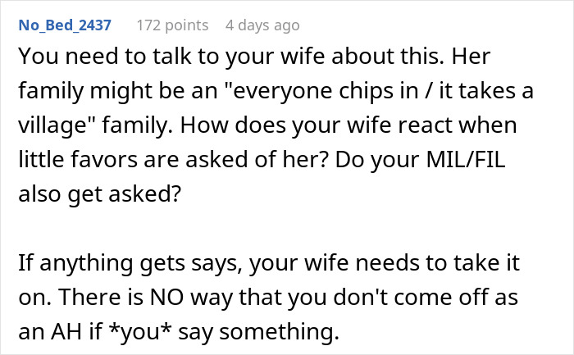574x355 pixels.
Task: Click the emphasized word "*you*"
Action: [140, 331]
